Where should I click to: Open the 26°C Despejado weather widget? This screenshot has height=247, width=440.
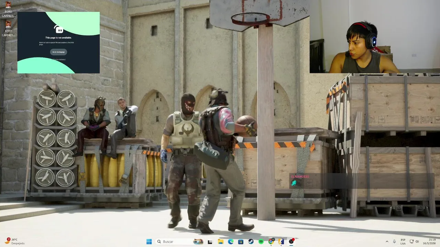(14, 242)
